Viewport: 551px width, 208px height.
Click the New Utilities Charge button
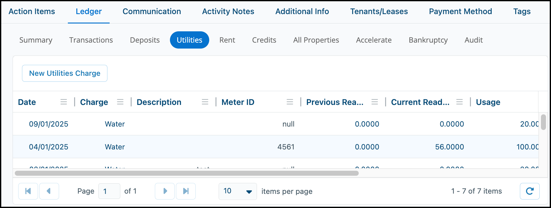pos(65,73)
